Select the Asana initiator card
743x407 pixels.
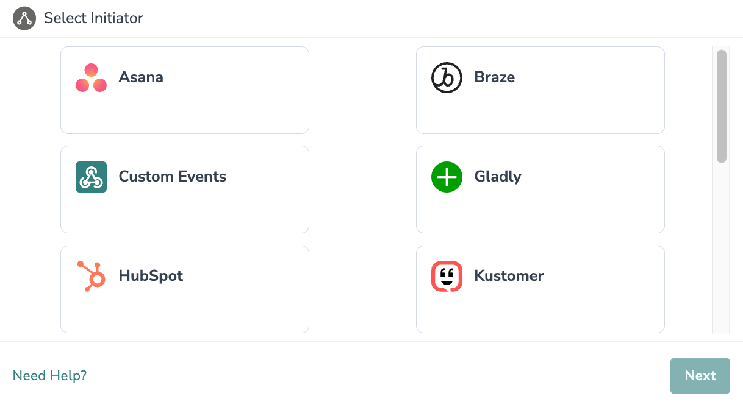tap(185, 90)
